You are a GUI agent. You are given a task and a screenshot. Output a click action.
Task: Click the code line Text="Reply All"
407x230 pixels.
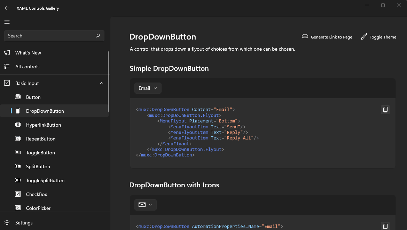point(213,138)
